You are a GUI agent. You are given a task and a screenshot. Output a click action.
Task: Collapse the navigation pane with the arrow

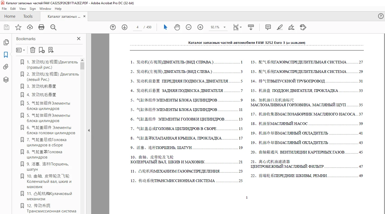(89, 130)
